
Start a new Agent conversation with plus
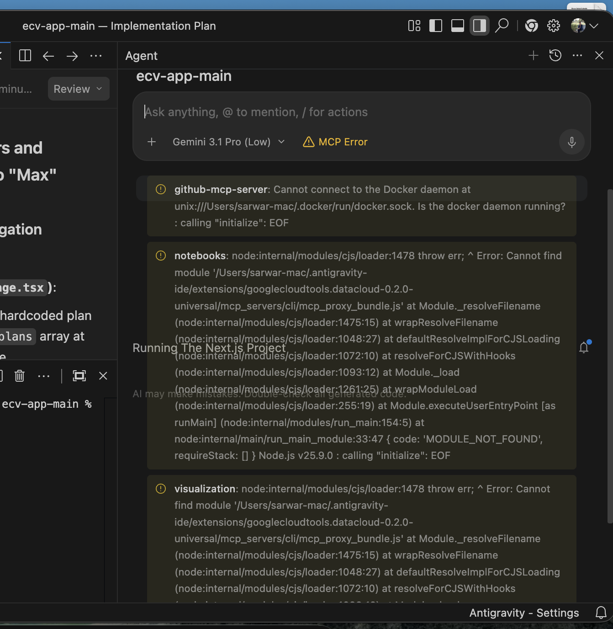[x=533, y=56]
